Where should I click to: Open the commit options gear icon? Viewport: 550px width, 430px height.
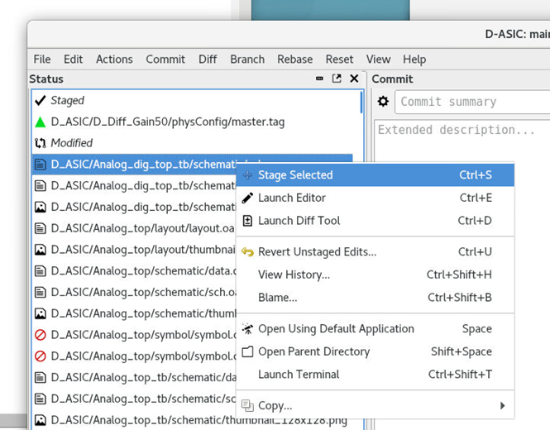coord(383,102)
